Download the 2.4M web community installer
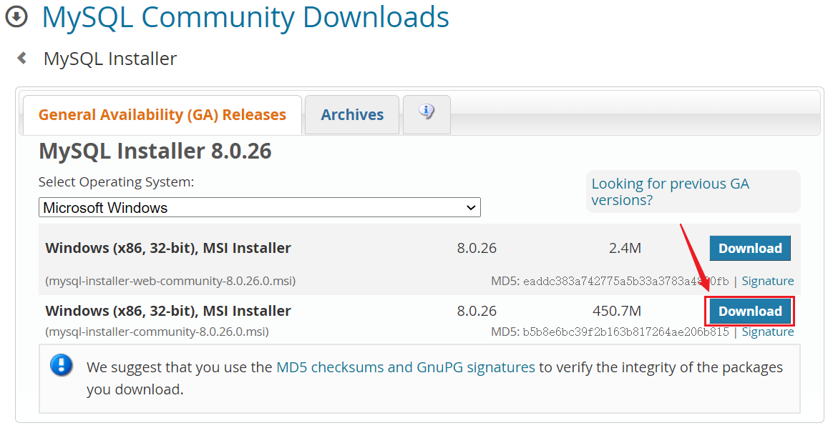The width and height of the screenshot is (833, 428). [750, 248]
